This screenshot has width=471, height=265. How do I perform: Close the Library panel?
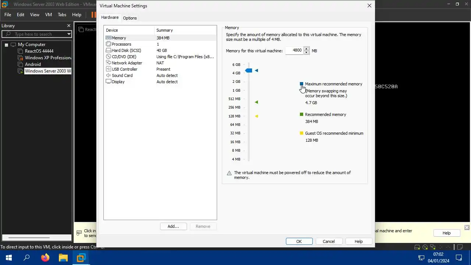click(x=69, y=26)
